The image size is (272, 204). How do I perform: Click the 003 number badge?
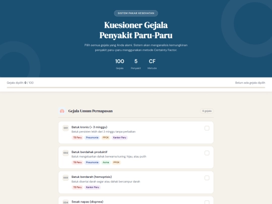[65, 178]
